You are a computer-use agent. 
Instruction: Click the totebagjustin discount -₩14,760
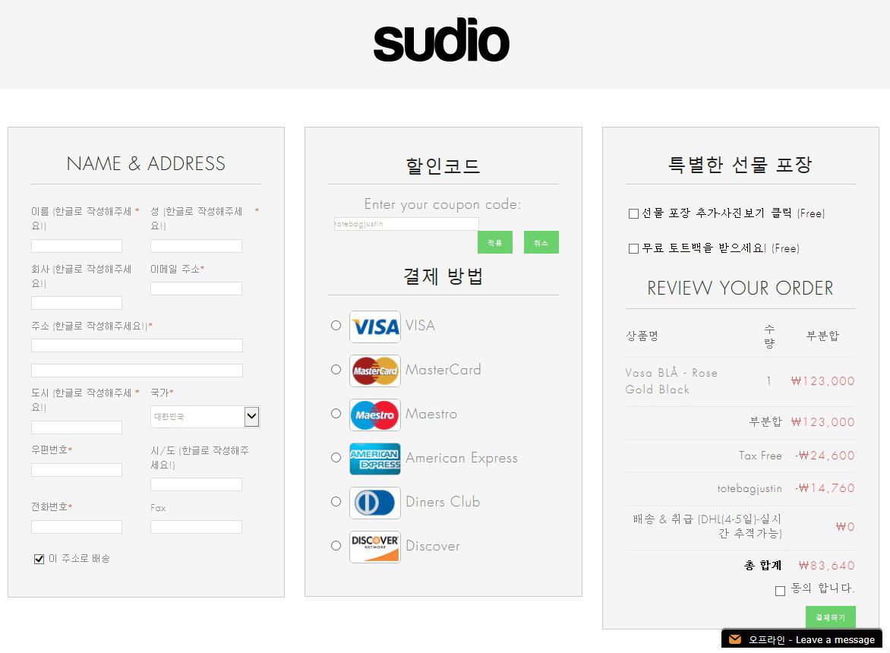[x=825, y=488]
